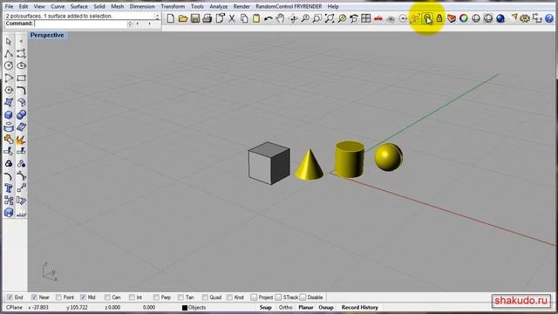Image resolution: width=558 pixels, height=314 pixels.
Task: Open the Analyze menu
Action: pyautogui.click(x=219, y=6)
